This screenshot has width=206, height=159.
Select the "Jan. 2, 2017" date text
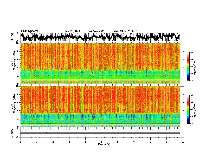pyautogui.click(x=73, y=31)
